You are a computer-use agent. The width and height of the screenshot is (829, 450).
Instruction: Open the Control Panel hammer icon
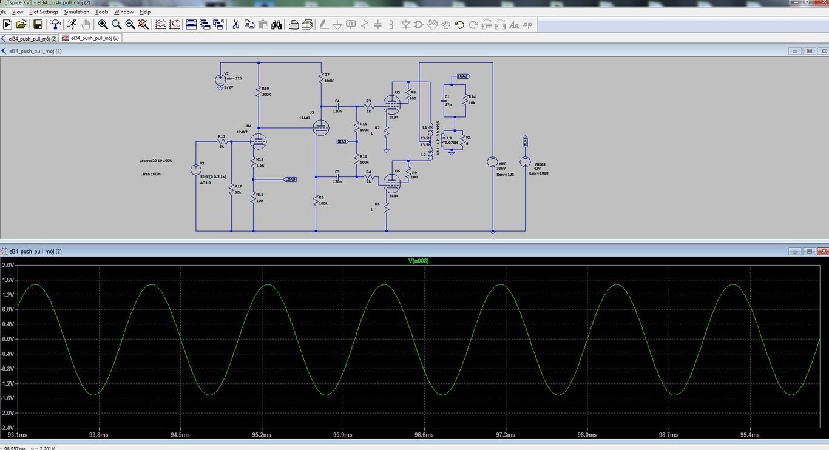coord(55,25)
